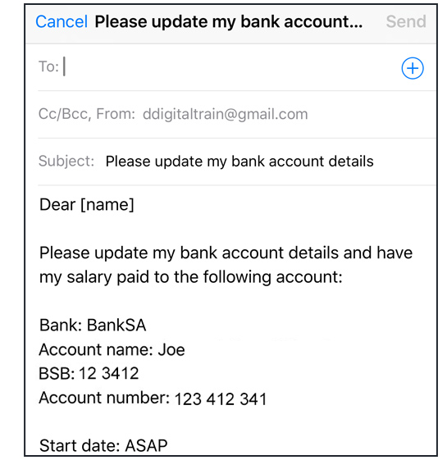The height and width of the screenshot is (460, 447).
Task: Edit the Subject field text
Action: (x=239, y=162)
